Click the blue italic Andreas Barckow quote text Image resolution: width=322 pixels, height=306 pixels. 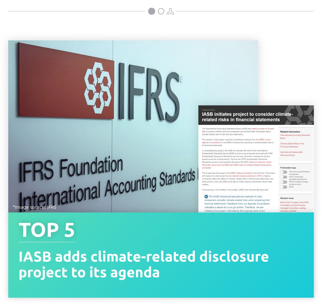point(237,204)
